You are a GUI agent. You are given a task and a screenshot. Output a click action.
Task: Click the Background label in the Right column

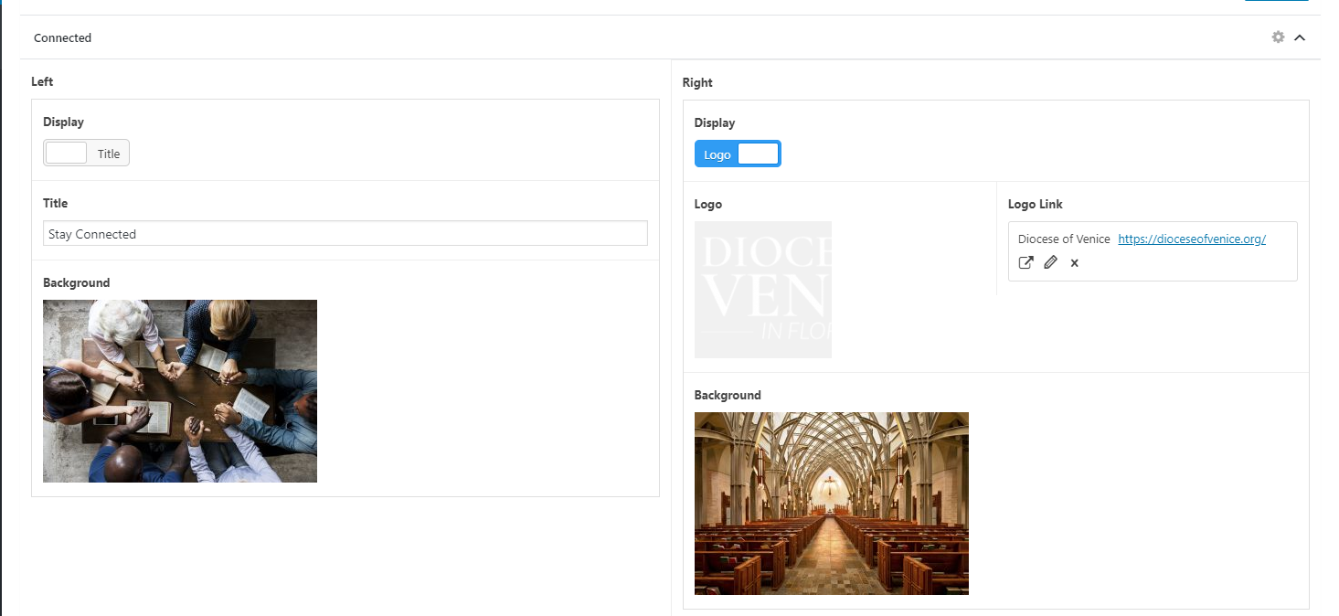coord(728,396)
